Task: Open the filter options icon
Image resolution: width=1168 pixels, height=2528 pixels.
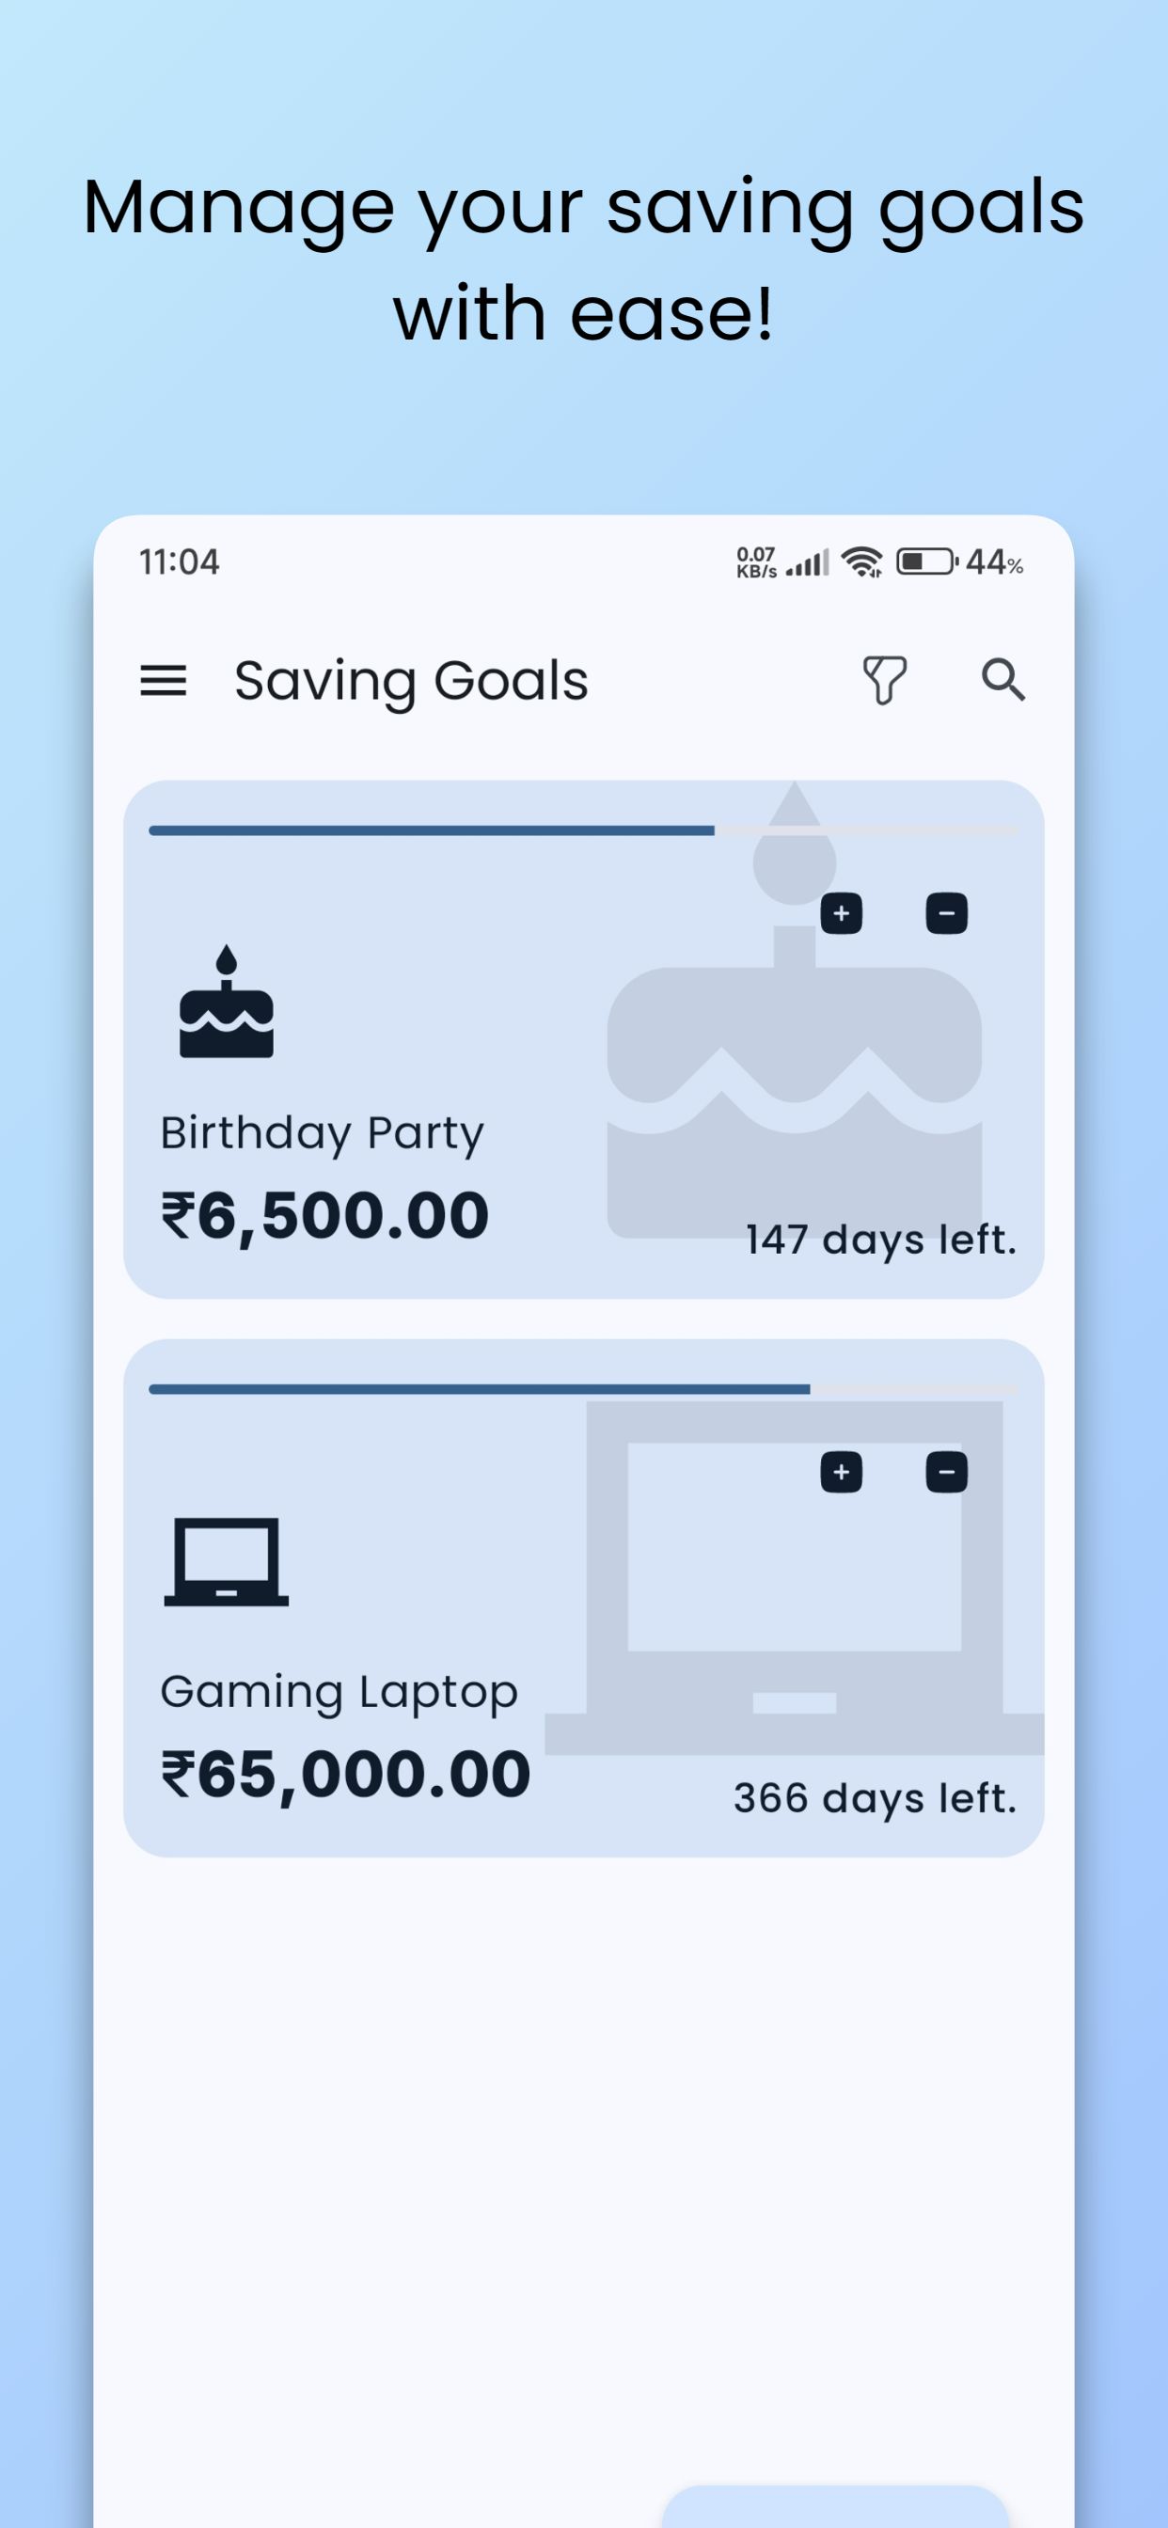Action: click(883, 680)
